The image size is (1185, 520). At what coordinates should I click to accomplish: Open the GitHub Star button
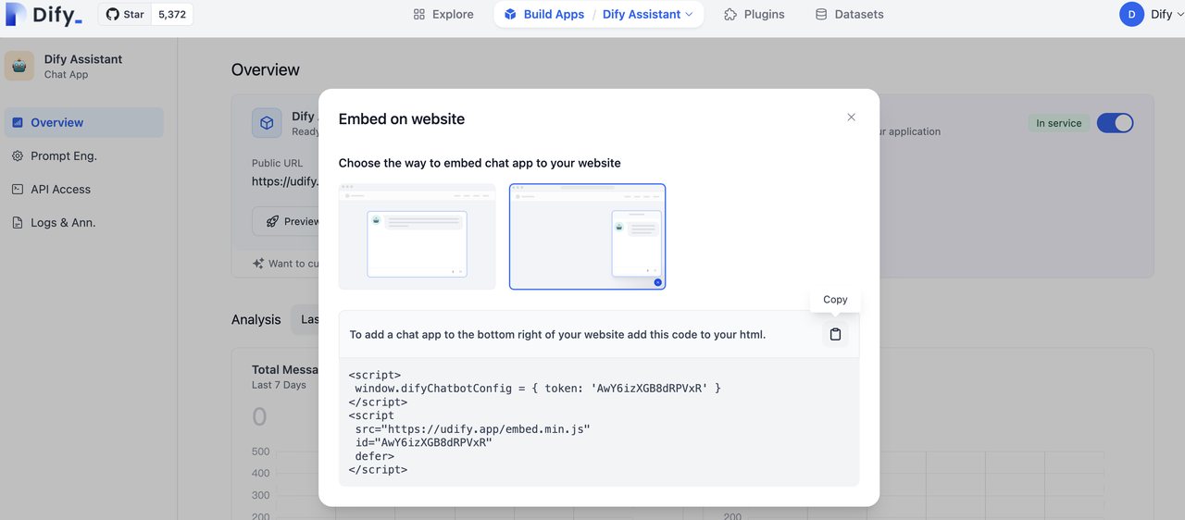tap(124, 15)
